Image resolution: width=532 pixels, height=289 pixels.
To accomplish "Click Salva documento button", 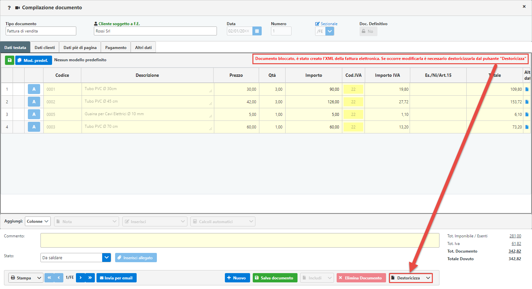I will pyautogui.click(x=275, y=278).
